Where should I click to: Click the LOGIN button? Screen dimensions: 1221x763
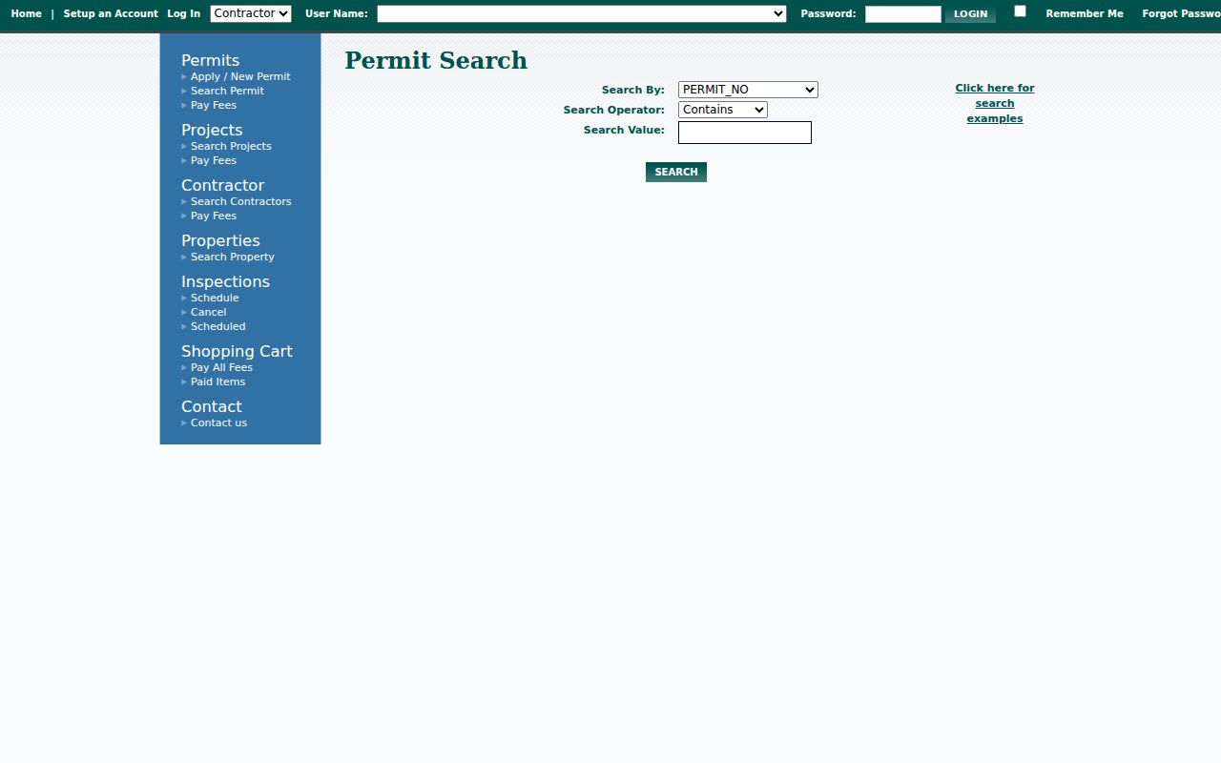[970, 14]
